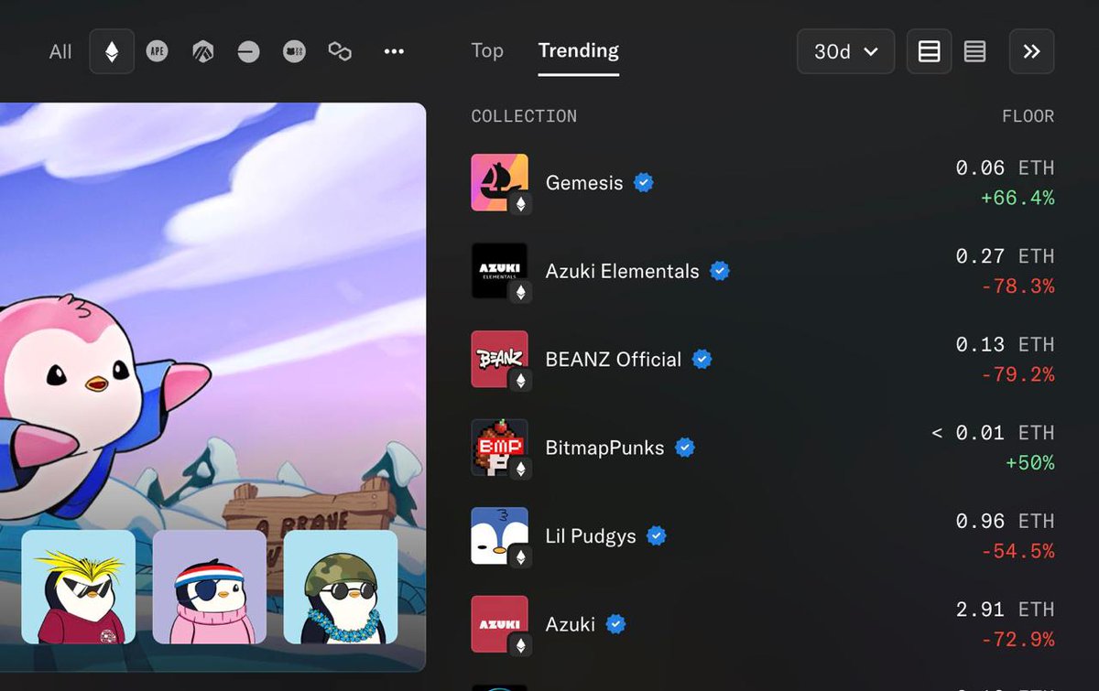Screen dimensions: 1099x691
Task: Open the Lil Pudgys penguin logo
Action: [x=499, y=535]
